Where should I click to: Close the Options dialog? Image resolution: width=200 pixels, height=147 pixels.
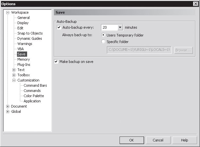tap(195, 4)
